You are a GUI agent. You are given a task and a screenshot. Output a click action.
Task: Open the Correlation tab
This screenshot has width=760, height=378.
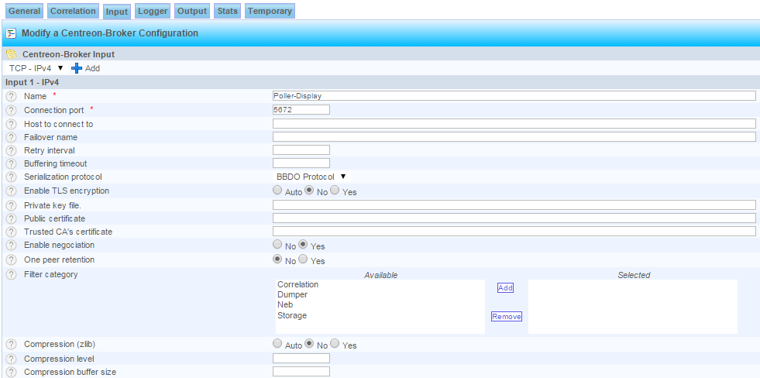coord(73,11)
